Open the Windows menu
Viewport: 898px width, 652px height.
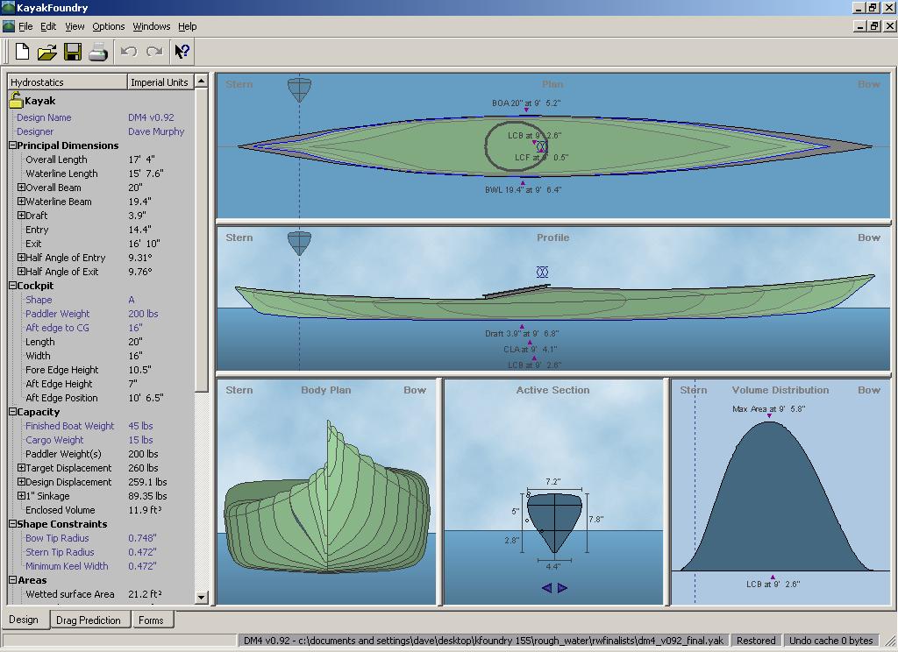pos(151,26)
